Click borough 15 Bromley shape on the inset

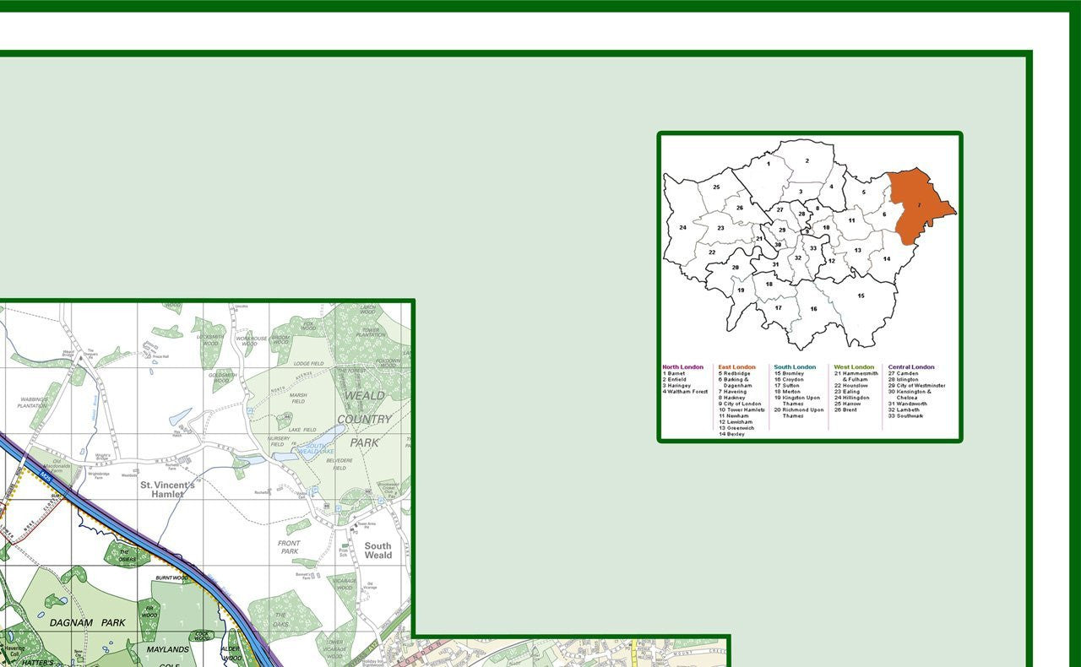(860, 296)
